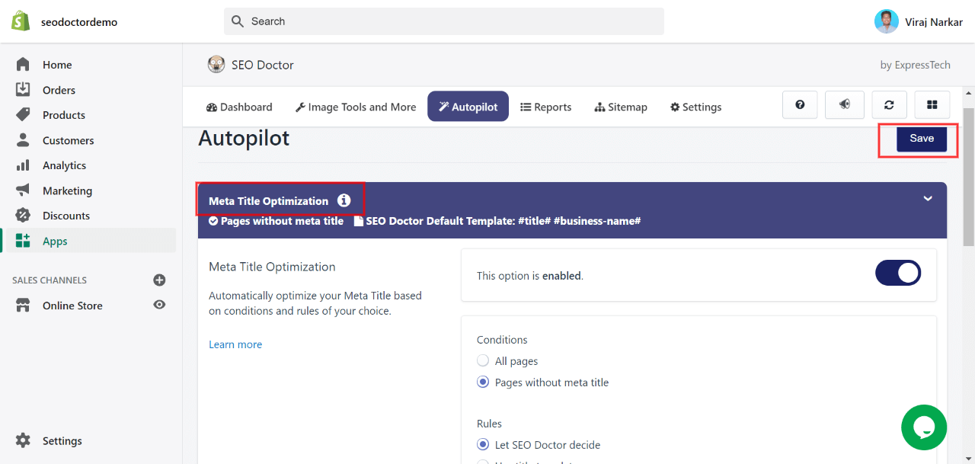
Task: Click the Settings gear icon in sidebar
Action: (23, 440)
